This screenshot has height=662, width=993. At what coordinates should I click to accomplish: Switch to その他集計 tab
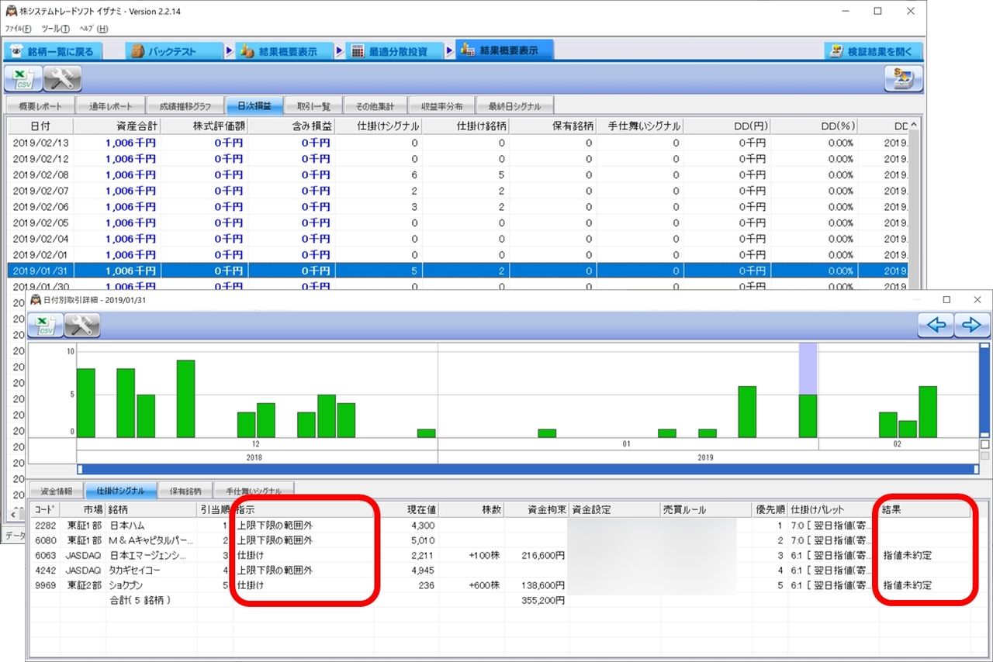pyautogui.click(x=375, y=106)
